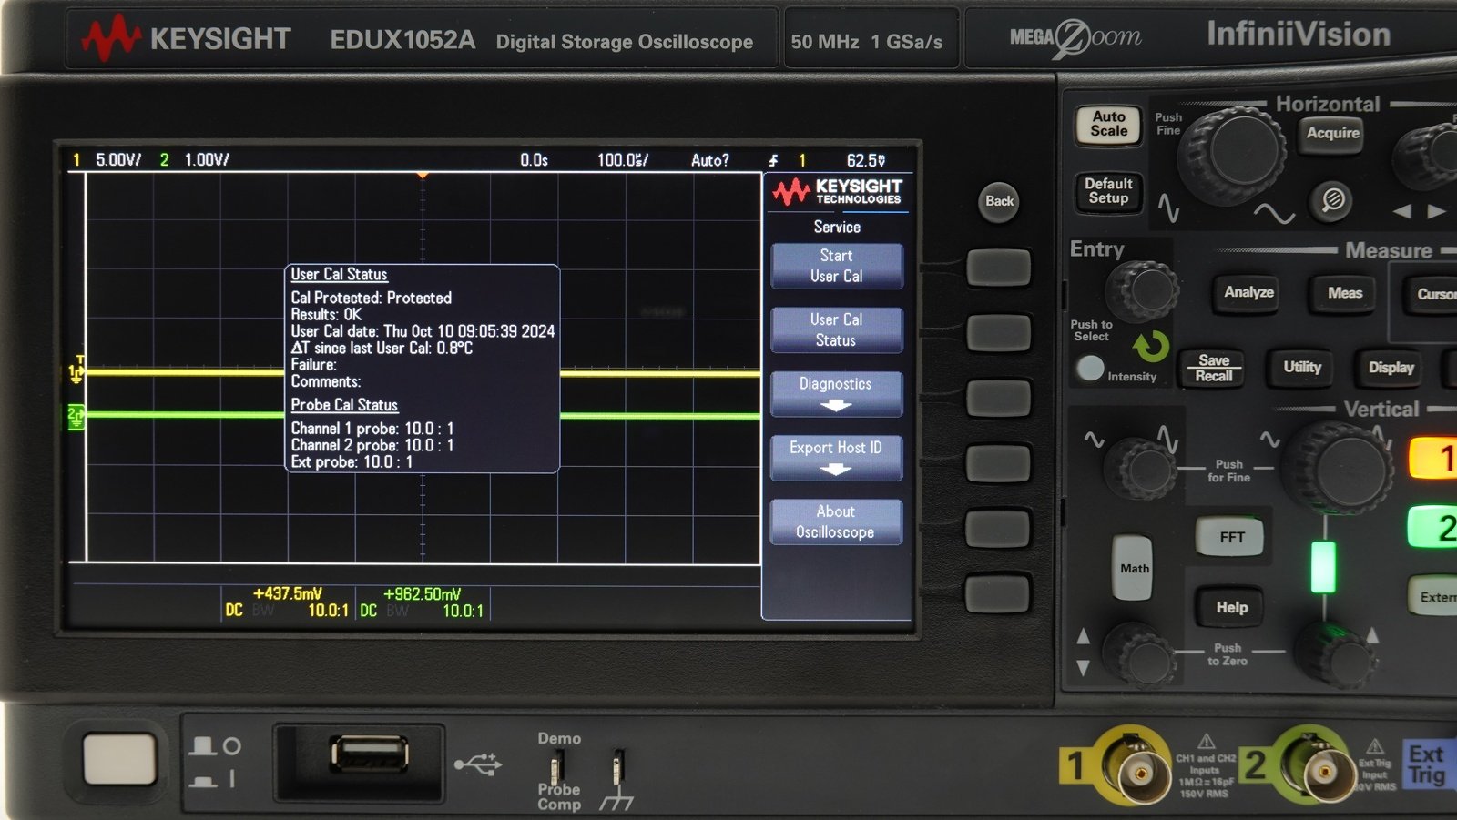The image size is (1457, 820).
Task: Open the Meas measurement button
Action: point(1344,293)
